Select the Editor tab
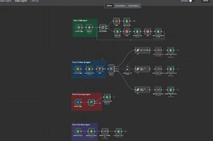Viewport: 213px width, 141px height. [109, 6]
